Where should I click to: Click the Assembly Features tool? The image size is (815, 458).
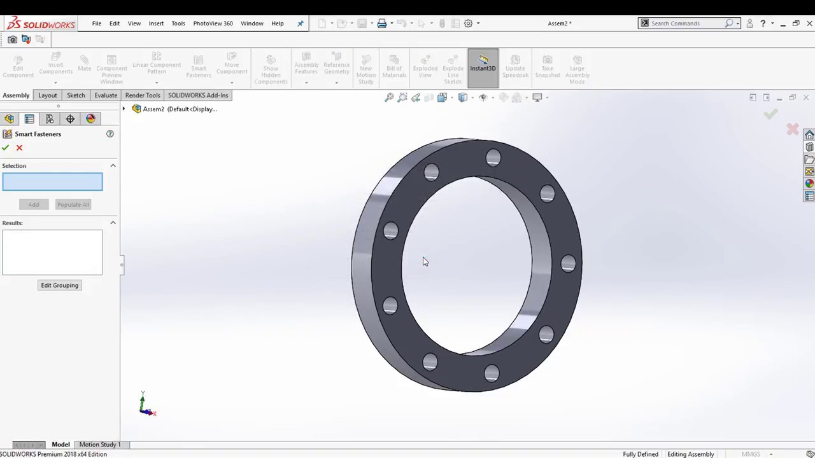click(x=306, y=64)
